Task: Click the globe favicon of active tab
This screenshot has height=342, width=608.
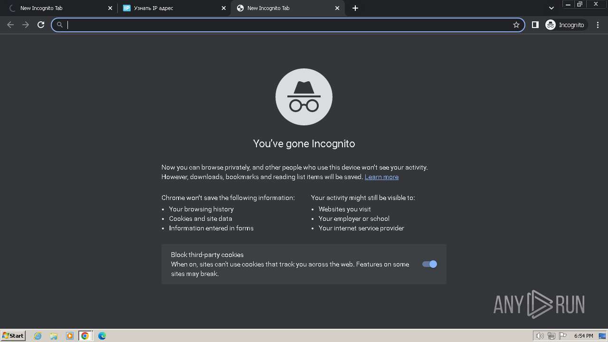Action: [240, 8]
